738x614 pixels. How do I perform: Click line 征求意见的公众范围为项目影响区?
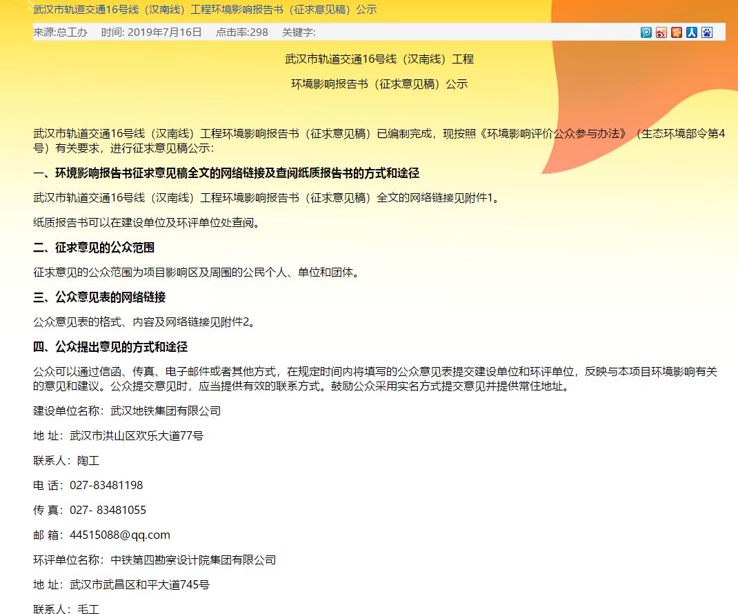coord(197,272)
